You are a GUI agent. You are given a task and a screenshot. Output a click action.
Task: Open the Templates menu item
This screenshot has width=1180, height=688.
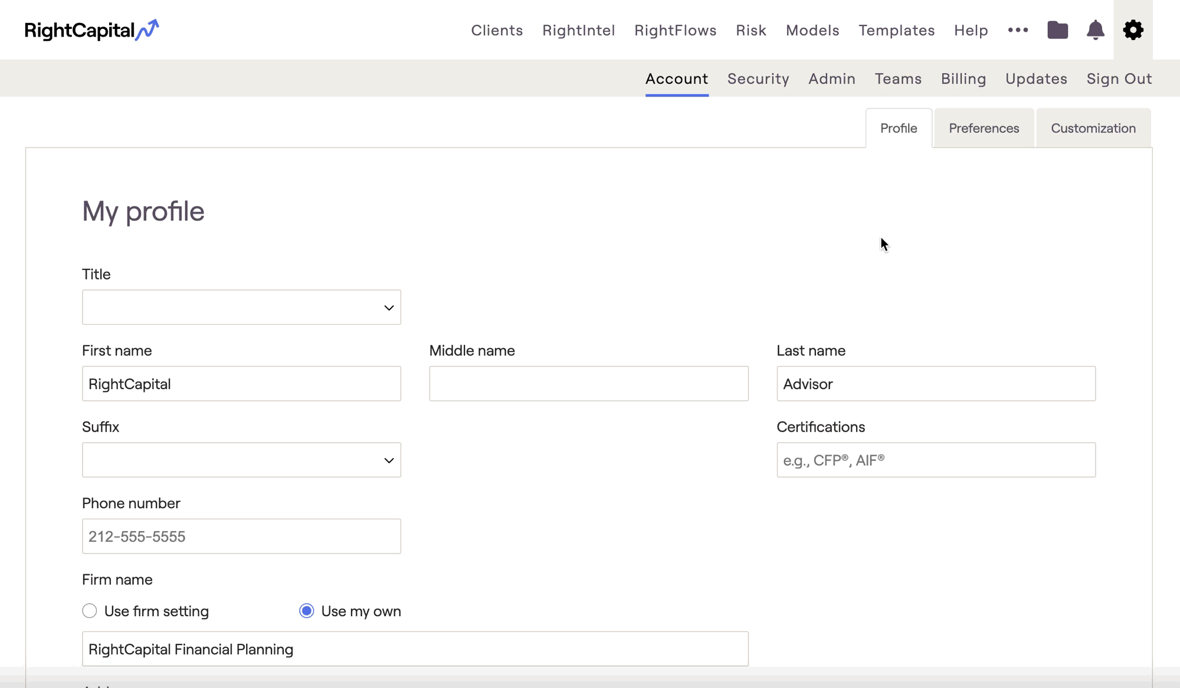point(896,30)
